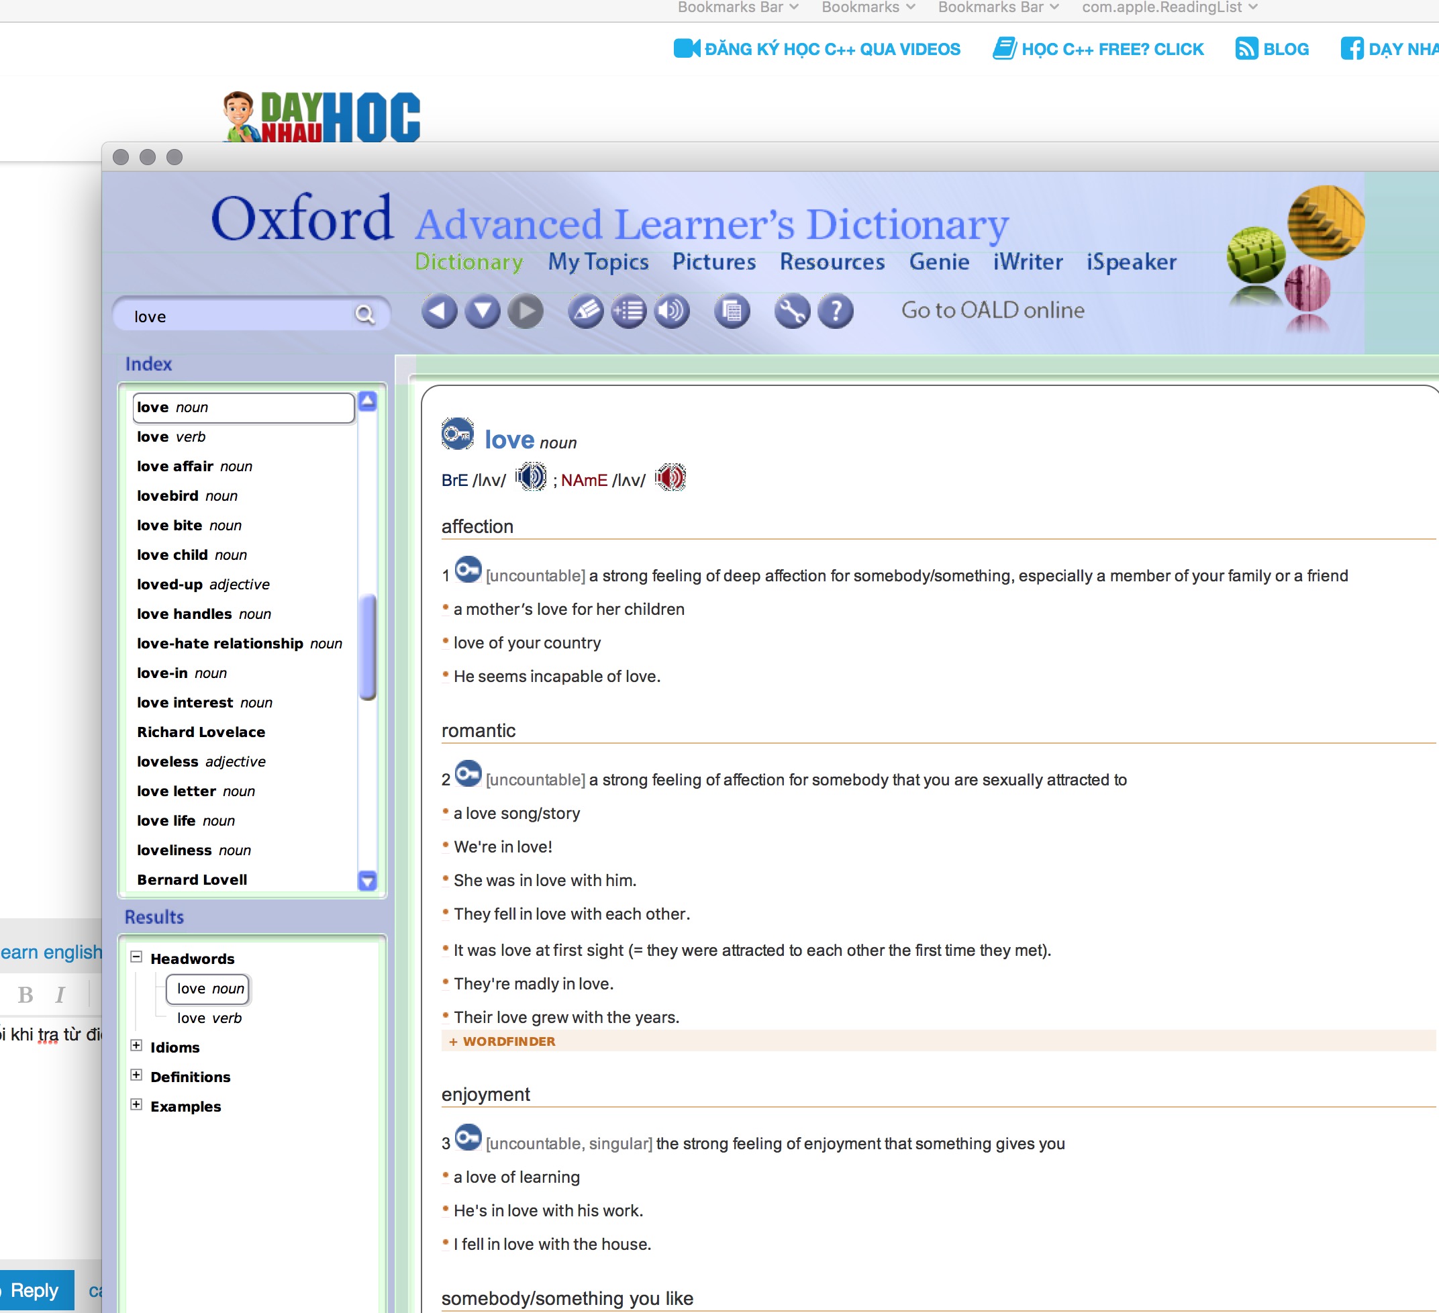Click the key icon for definition 1
Image resolution: width=1439 pixels, height=1313 pixels.
468,569
